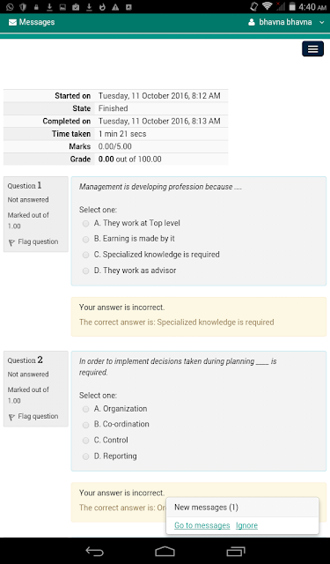
Task: Open the WhatsApp notification icon in status bar
Action: click(x=10, y=6)
